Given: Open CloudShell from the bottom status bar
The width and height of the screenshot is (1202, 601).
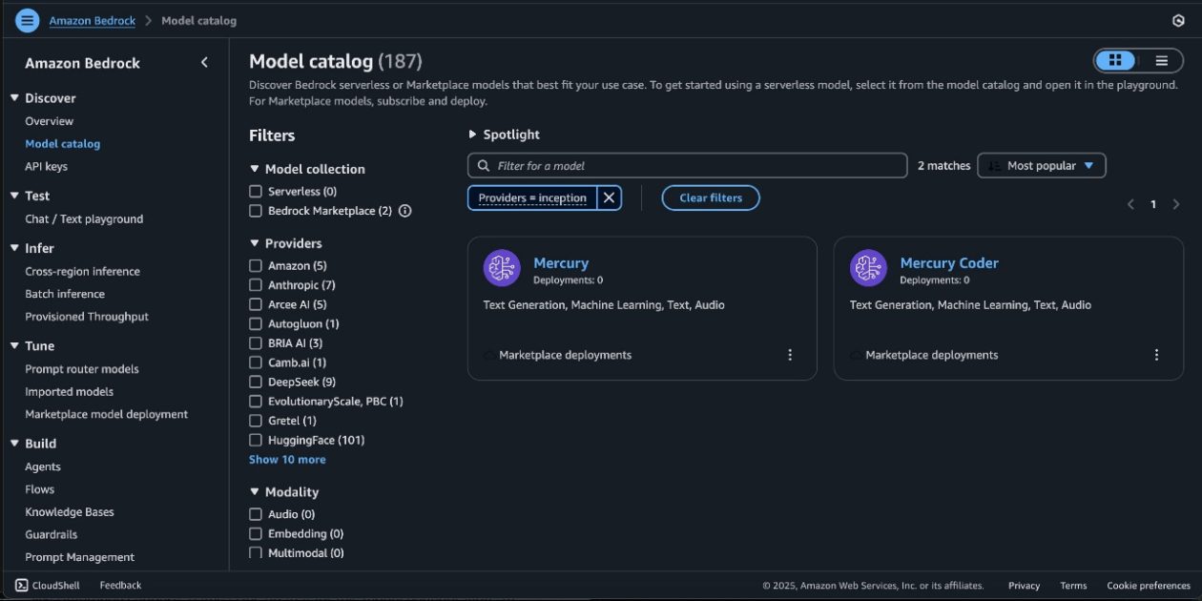Looking at the screenshot, I should (x=47, y=584).
